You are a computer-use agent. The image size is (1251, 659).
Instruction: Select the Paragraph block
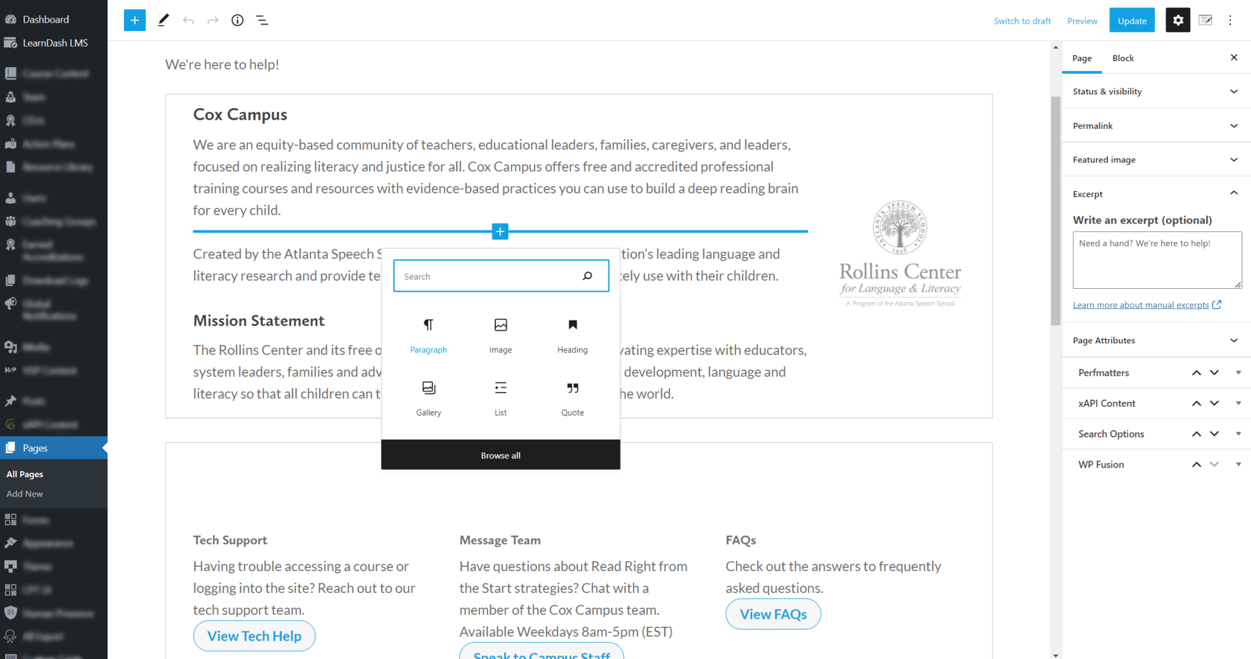click(x=428, y=335)
